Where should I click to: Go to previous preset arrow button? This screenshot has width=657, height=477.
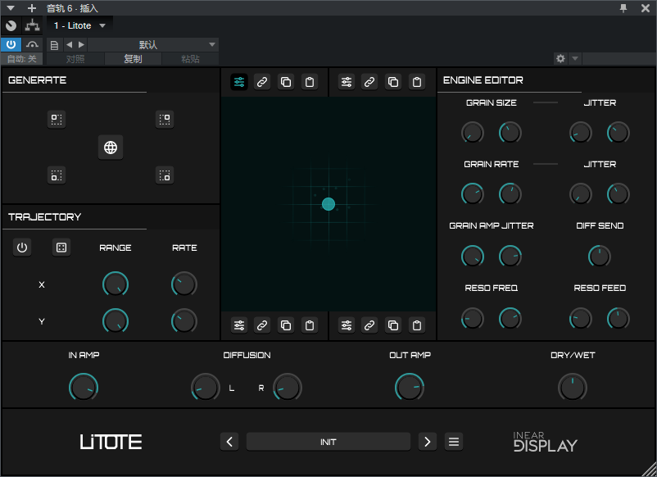pos(229,442)
